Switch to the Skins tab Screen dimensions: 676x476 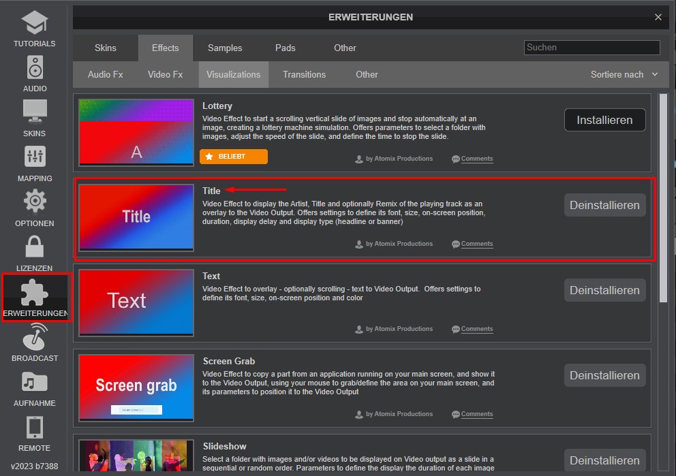click(x=106, y=48)
